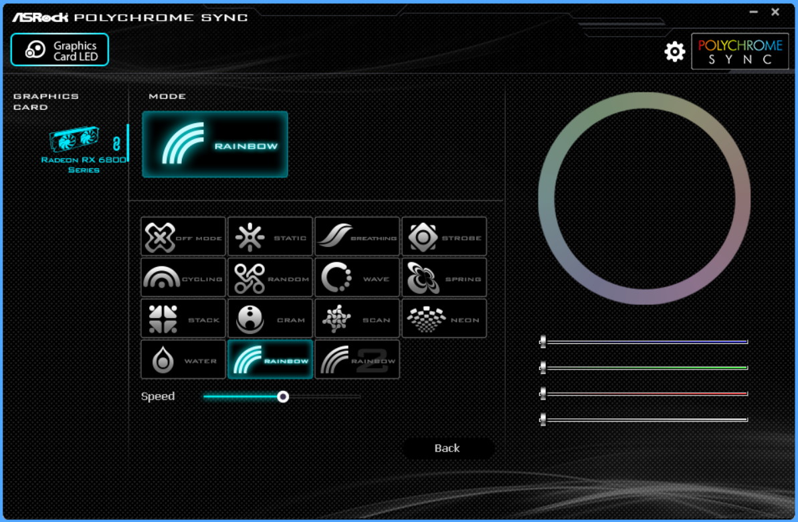
Task: Enable the Wave lighting effect
Action: pos(357,278)
